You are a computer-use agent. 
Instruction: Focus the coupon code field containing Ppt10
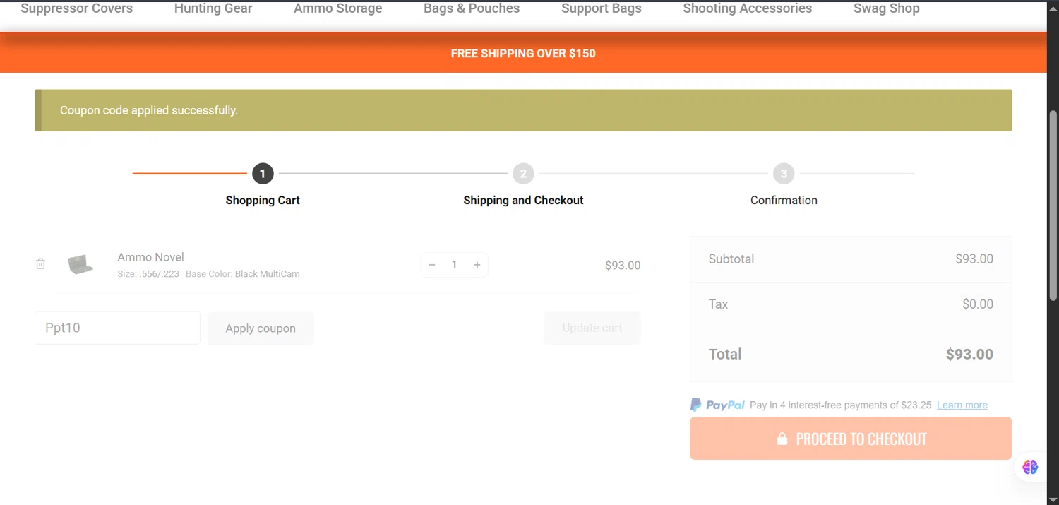point(117,328)
